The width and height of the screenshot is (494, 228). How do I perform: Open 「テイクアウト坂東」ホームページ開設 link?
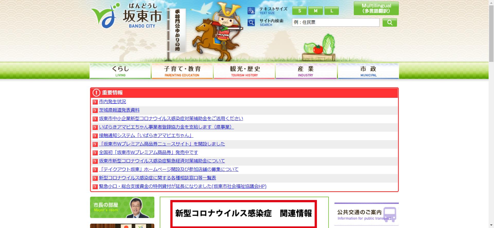(169, 169)
